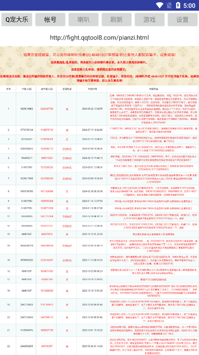
Task: Select reported QQ 2682467789 in row 1
Action: click(x=47, y=109)
